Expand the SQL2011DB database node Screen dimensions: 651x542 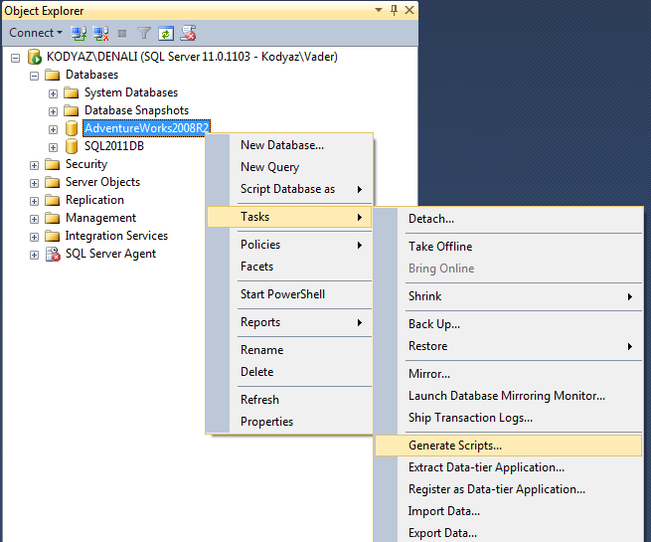53,147
